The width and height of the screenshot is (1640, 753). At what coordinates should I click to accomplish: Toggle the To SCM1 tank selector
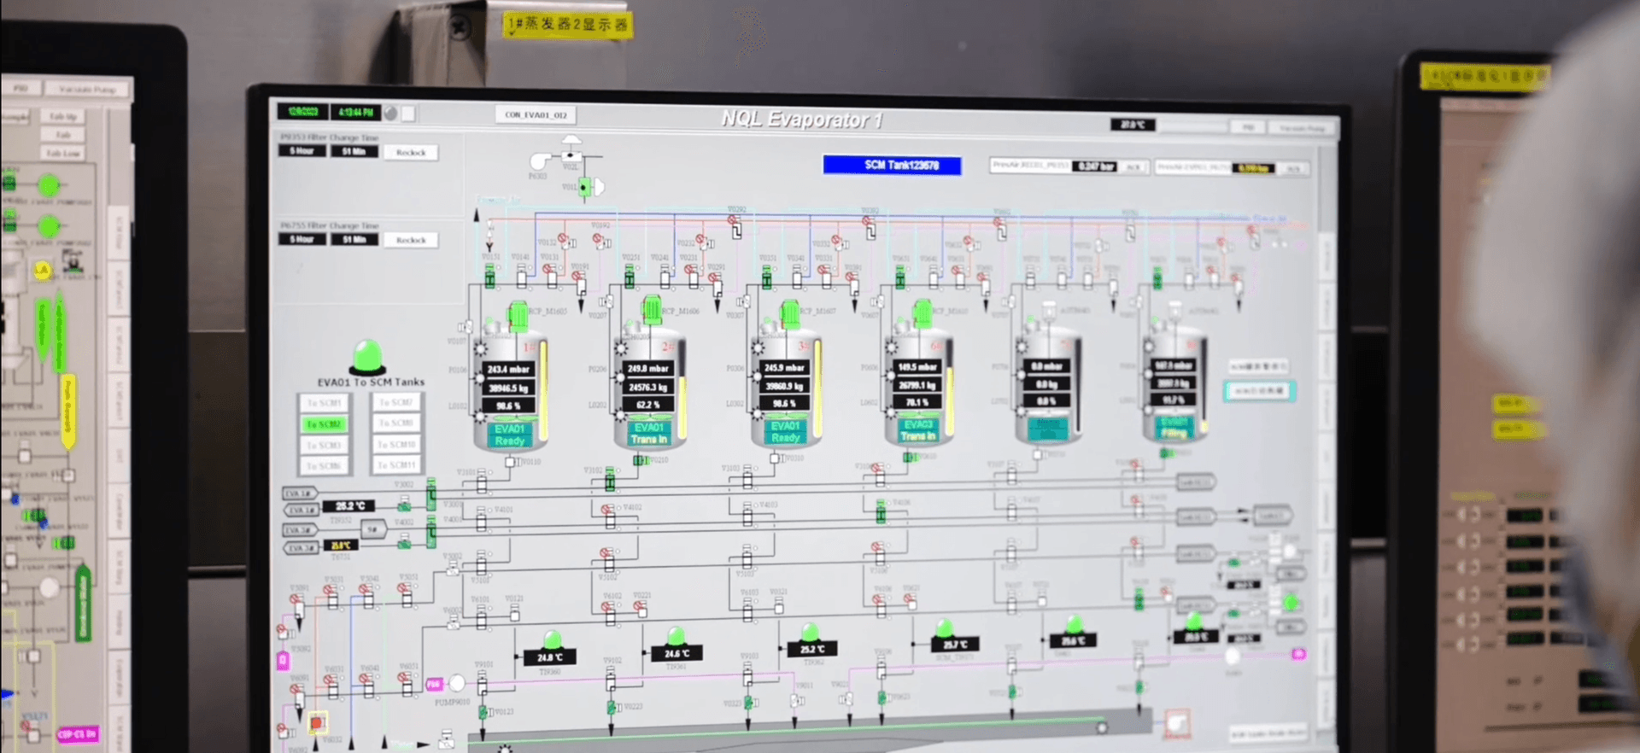(x=324, y=403)
